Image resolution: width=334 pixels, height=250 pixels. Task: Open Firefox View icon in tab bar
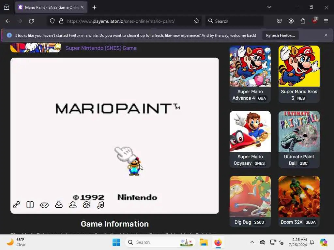7,7
